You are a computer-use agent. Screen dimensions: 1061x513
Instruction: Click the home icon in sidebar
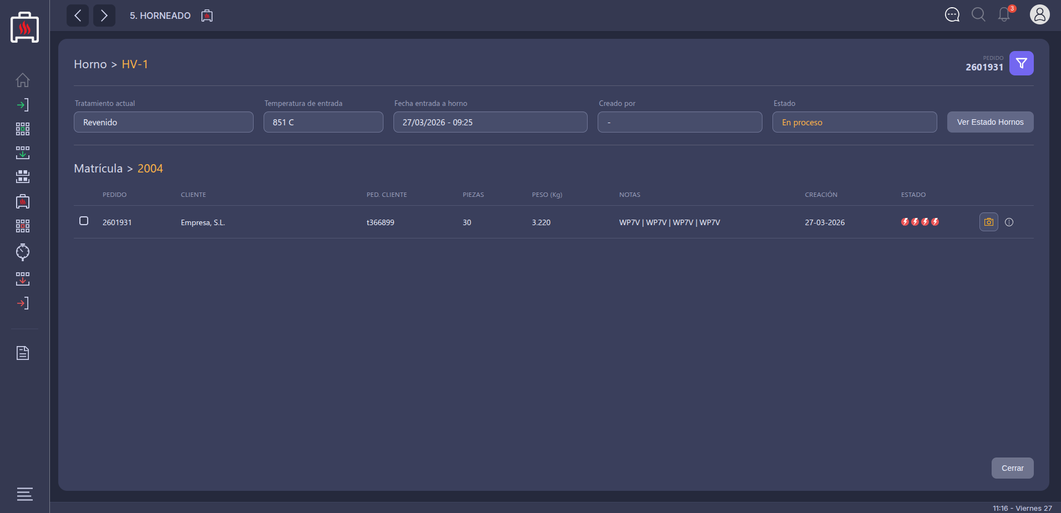point(23,80)
